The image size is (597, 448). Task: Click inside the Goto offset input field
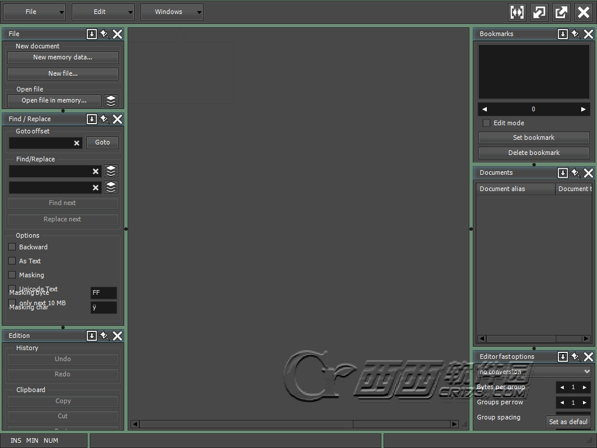pyautogui.click(x=41, y=143)
